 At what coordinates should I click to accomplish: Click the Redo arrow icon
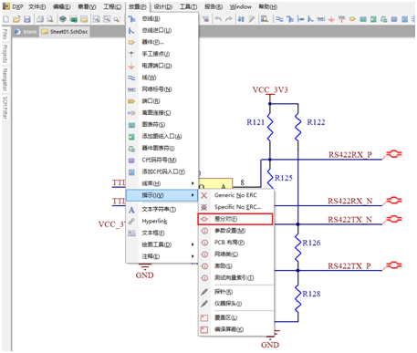coord(228,19)
